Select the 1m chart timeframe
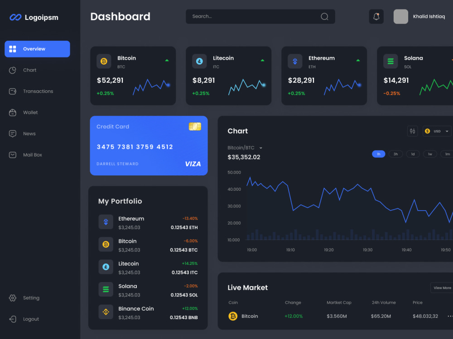453x339 pixels. tap(447, 154)
